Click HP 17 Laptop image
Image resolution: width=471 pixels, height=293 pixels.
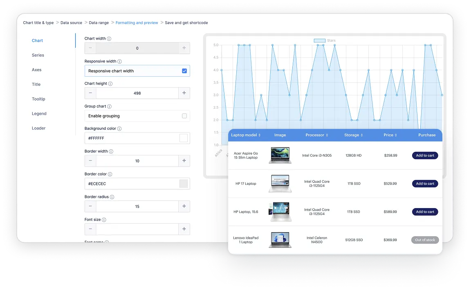[x=280, y=184]
